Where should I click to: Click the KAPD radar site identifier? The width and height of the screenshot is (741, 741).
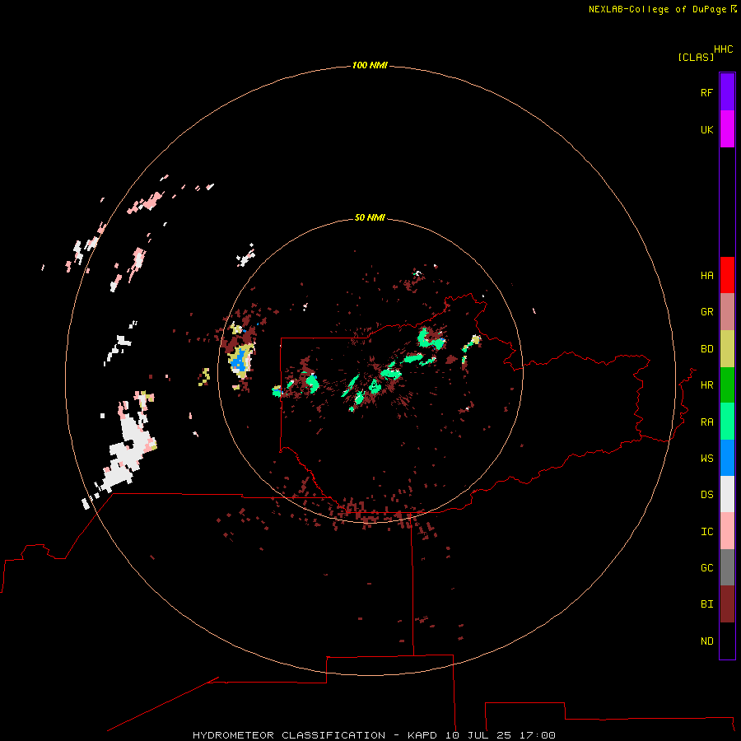[422, 735]
